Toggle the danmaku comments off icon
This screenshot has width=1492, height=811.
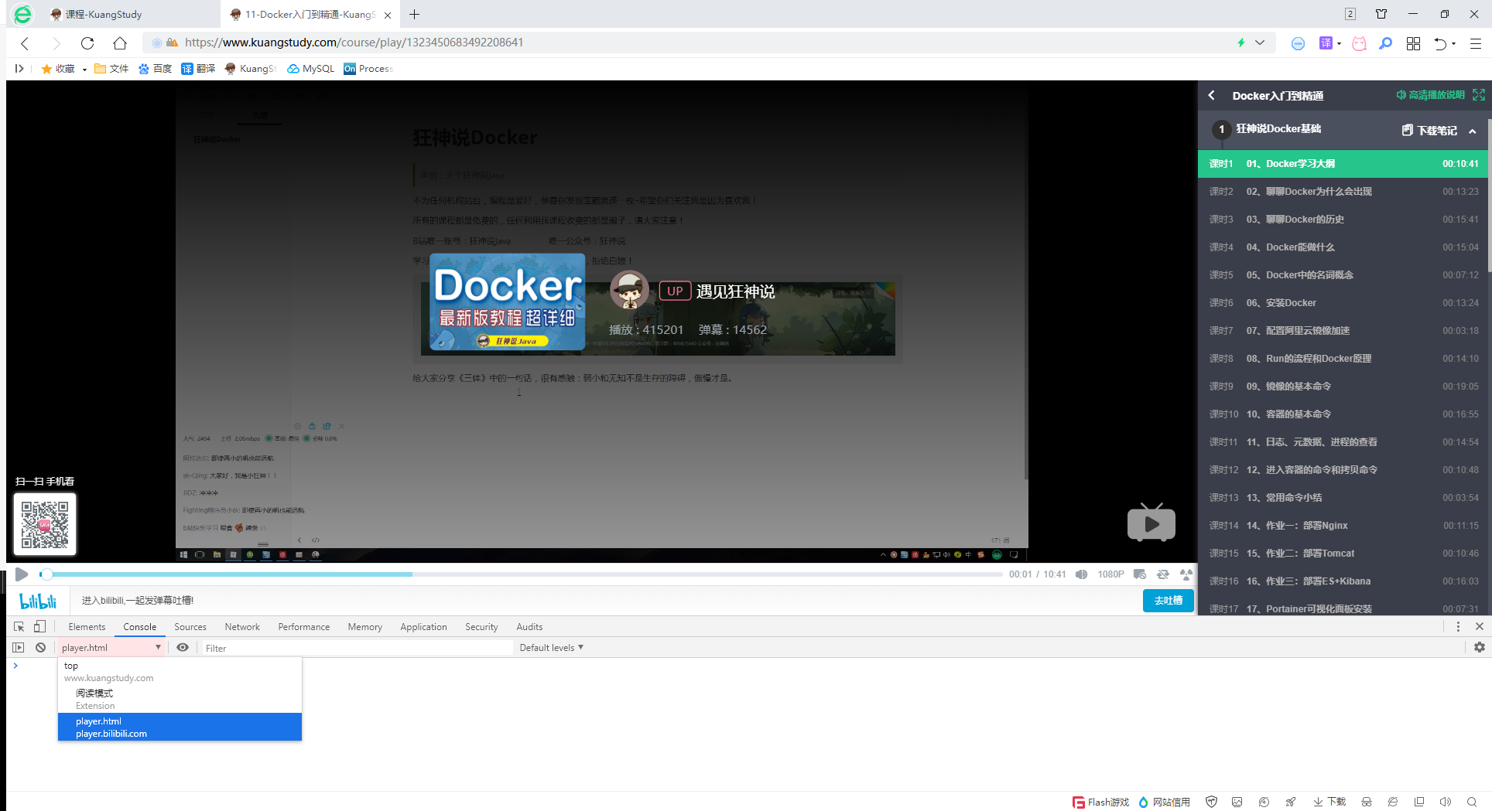pyautogui.click(x=1139, y=574)
